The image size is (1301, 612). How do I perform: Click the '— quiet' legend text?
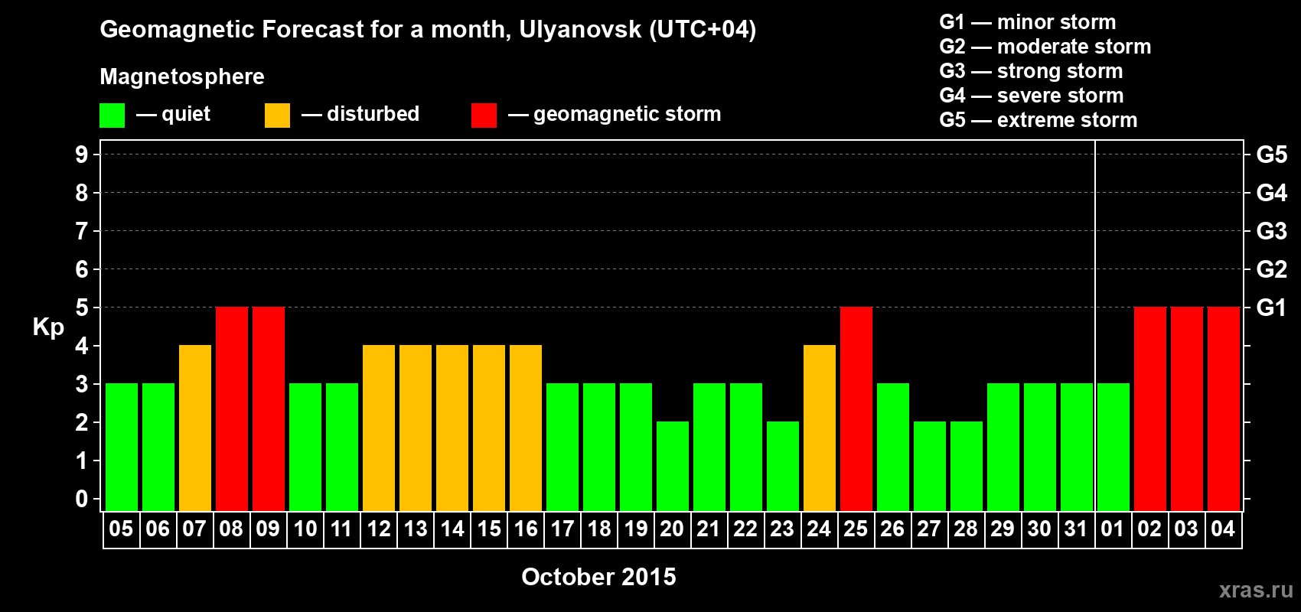pyautogui.click(x=173, y=114)
